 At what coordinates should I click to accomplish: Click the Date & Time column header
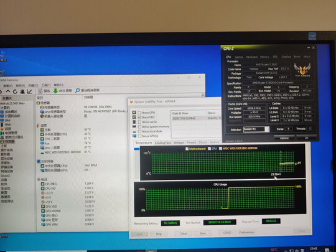point(180,113)
